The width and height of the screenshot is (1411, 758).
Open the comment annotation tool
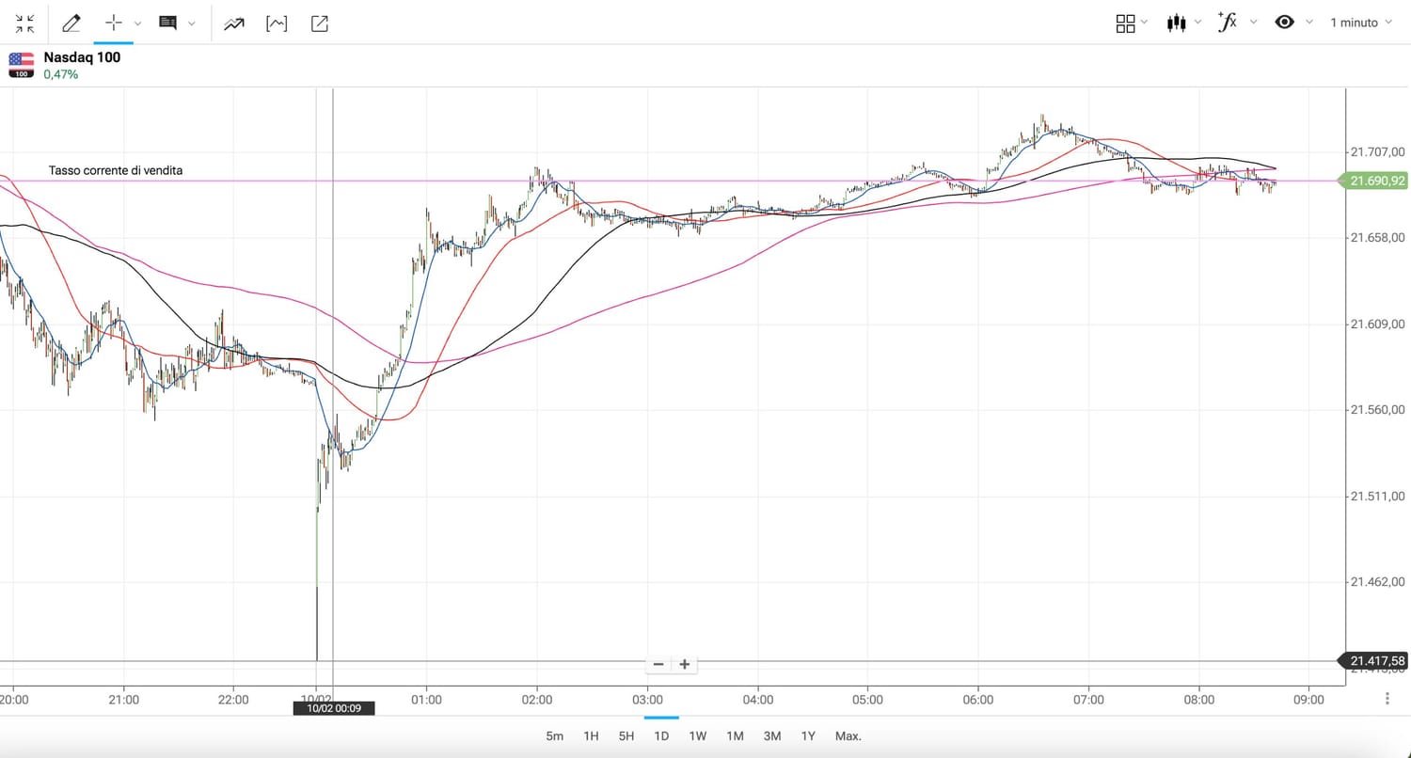point(168,24)
